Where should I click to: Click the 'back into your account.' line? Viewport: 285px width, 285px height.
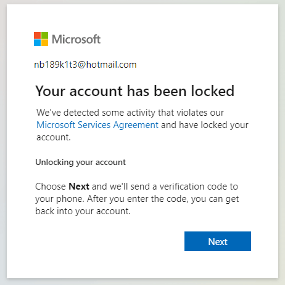[83, 211]
